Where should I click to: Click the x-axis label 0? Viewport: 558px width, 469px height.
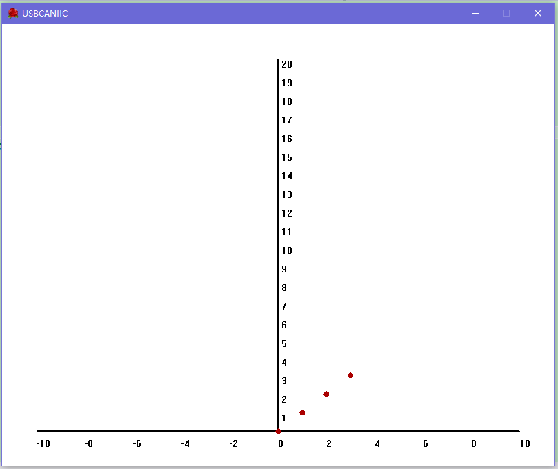pos(281,443)
